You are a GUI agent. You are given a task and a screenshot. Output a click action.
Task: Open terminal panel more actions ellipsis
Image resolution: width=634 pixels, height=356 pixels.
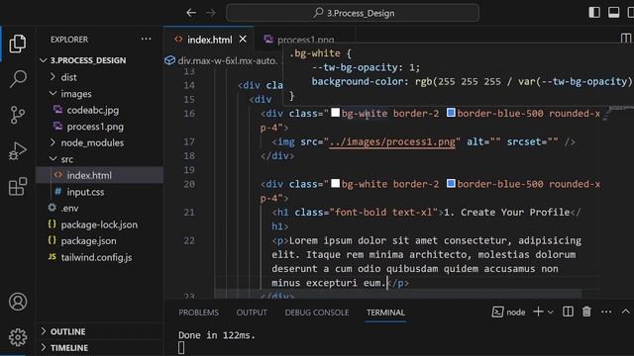click(606, 311)
